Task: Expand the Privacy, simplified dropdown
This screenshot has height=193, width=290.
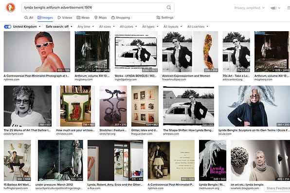Action: 250,8
